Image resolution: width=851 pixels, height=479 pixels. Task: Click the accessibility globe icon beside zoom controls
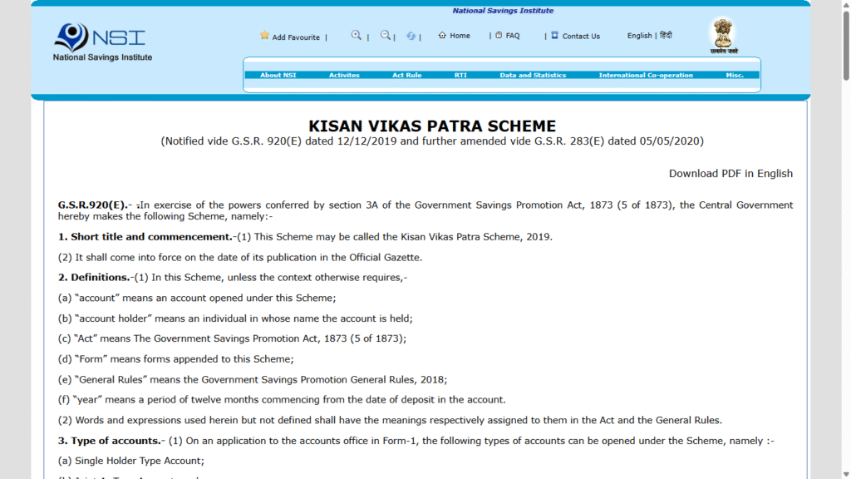pyautogui.click(x=411, y=36)
